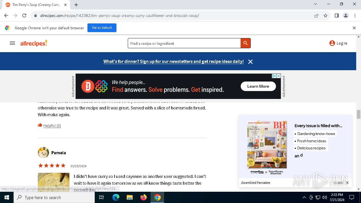Click the Fresh home ideas bullet text
This screenshot has height=203, width=361.
(x=312, y=141)
